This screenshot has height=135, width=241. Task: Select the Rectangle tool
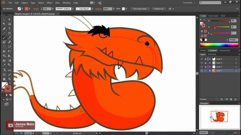pyautogui.click(x=9, y=33)
